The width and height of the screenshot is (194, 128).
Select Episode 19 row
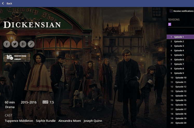pyautogui.click(x=180, y=118)
